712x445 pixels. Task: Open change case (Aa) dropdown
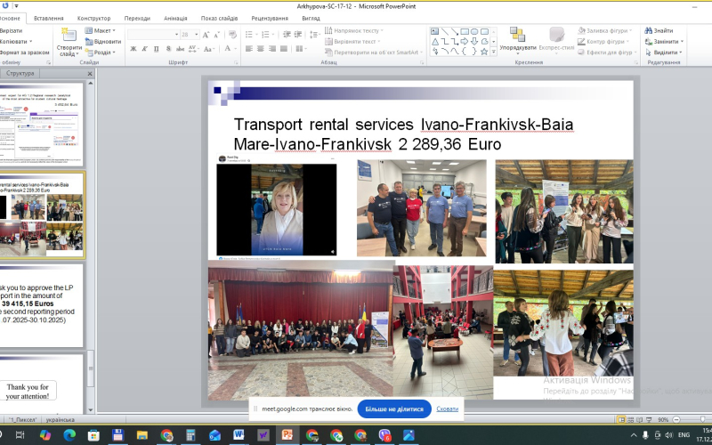tap(209, 49)
